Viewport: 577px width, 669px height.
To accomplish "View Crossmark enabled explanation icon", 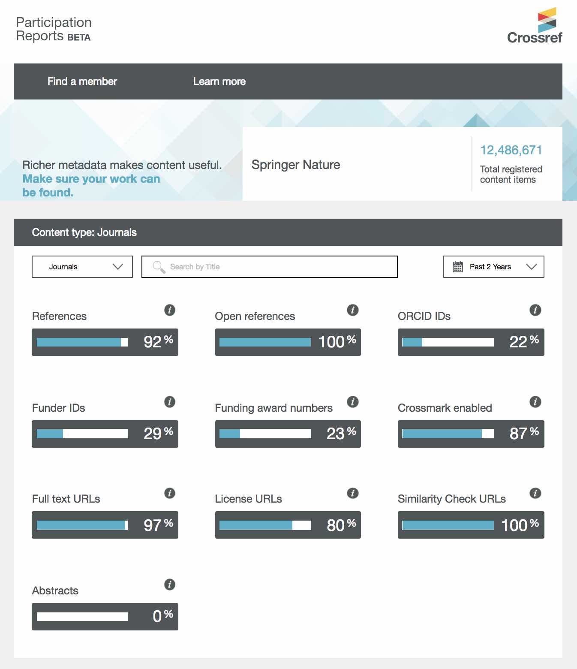I will (x=535, y=402).
